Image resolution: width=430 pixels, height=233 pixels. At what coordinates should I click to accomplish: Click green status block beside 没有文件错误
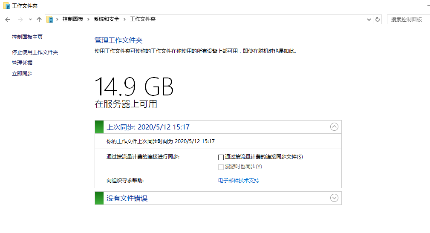pyautogui.click(x=99, y=198)
